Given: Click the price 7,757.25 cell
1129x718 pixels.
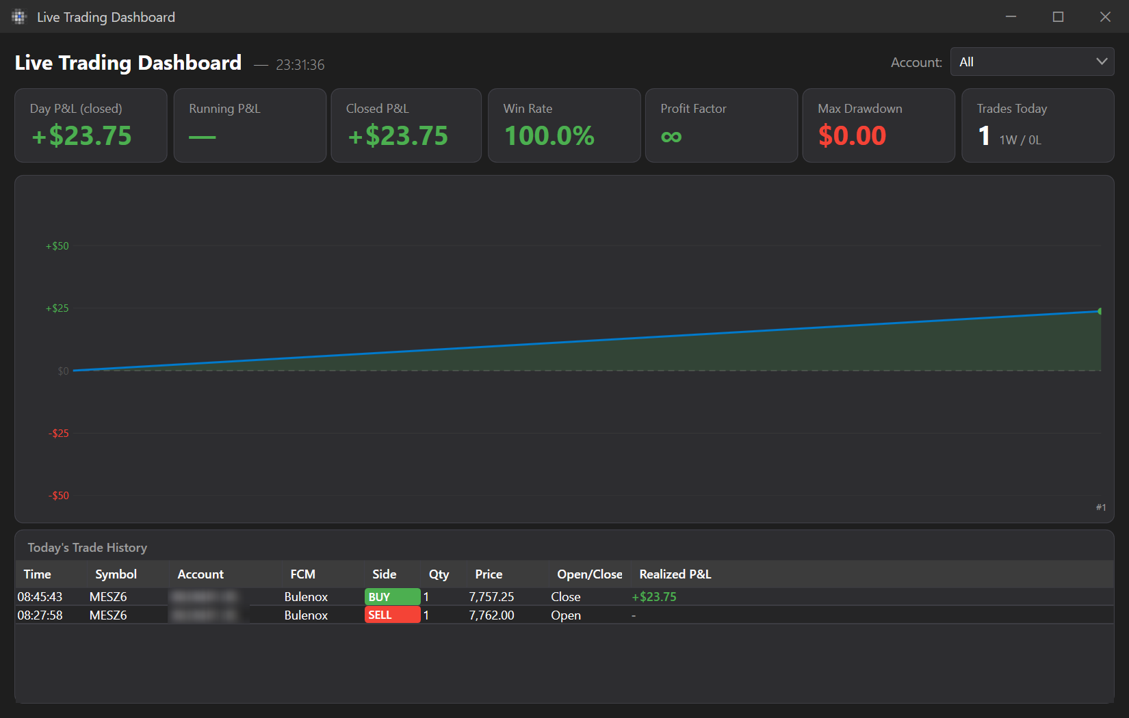Looking at the screenshot, I should pos(491,597).
